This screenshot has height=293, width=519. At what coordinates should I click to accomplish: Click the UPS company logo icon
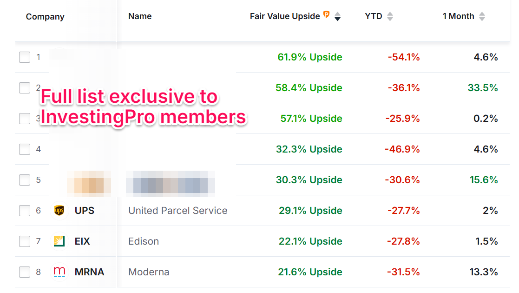click(x=59, y=211)
